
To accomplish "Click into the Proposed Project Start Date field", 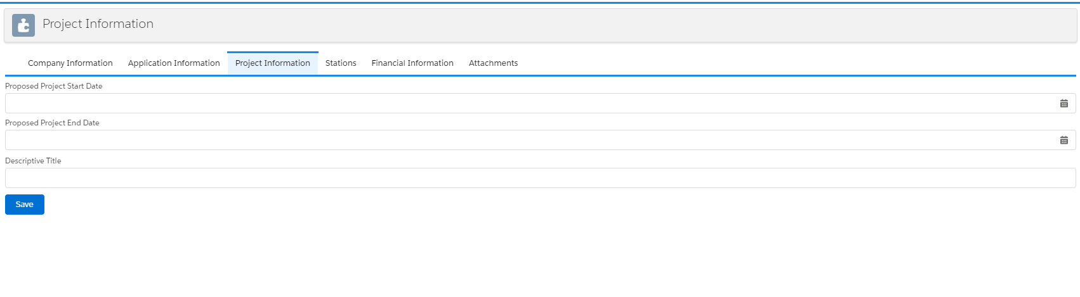I will 527,103.
